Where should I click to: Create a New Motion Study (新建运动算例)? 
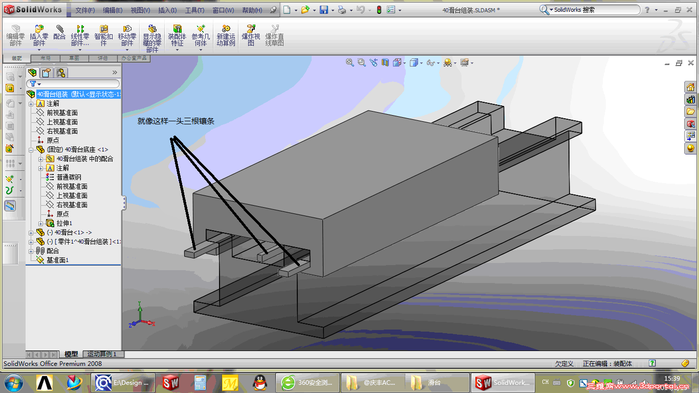pos(226,35)
